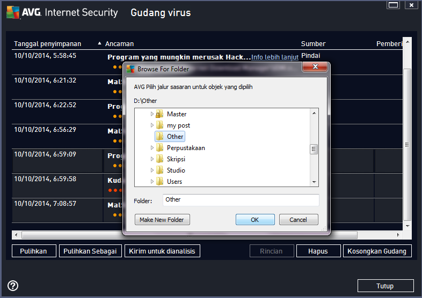The height and width of the screenshot is (298, 422).
Task: Click the AVG icon in the Browse For Folder title bar
Action: coord(130,69)
